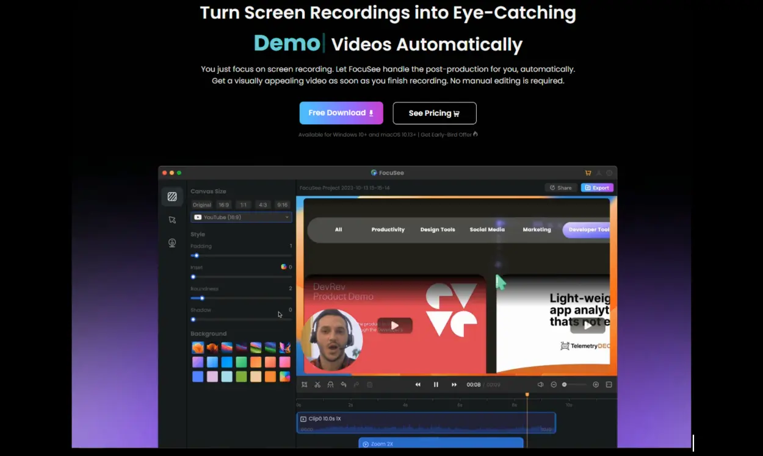The image size is (763, 456).
Task: Select the Clip0 10.0s 1X timeline clip
Action: point(426,422)
